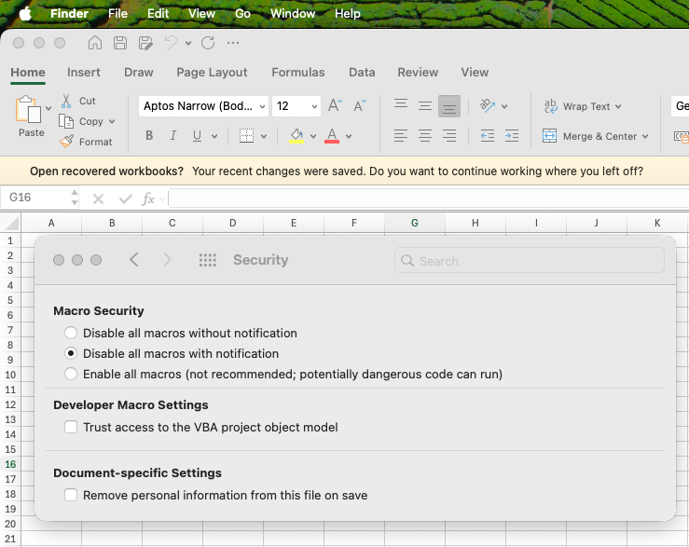689x547 pixels.
Task: Click the Borders icon
Action: click(246, 136)
